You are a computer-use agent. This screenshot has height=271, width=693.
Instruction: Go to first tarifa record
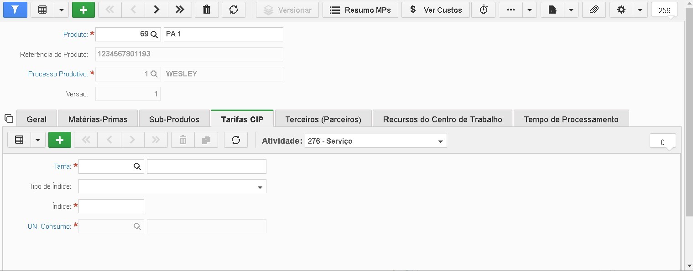[x=86, y=140]
